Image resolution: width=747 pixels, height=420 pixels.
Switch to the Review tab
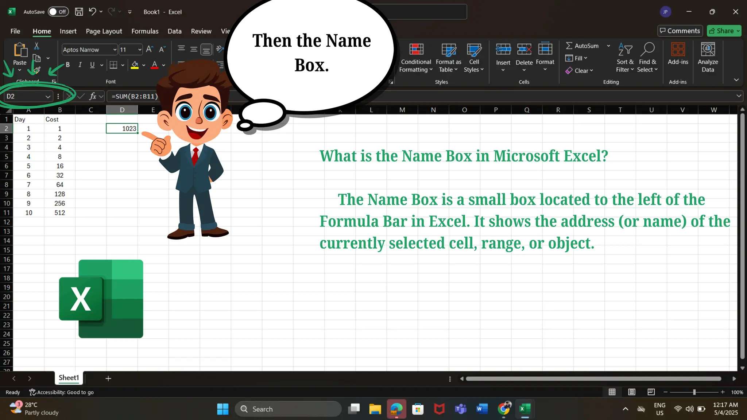[201, 31]
